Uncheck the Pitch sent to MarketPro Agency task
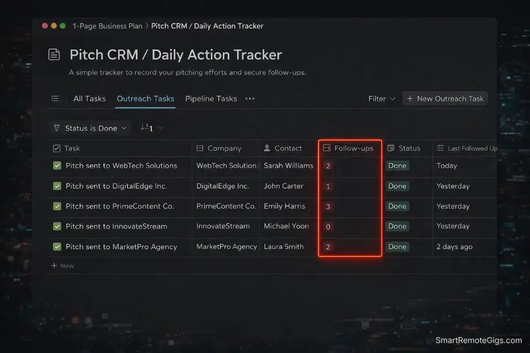 pos(57,247)
